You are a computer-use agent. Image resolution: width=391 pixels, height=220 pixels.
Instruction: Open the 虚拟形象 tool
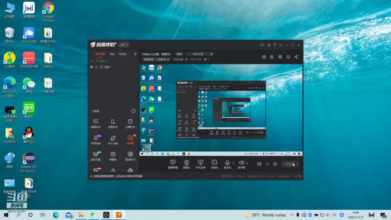pyautogui.click(x=95, y=156)
